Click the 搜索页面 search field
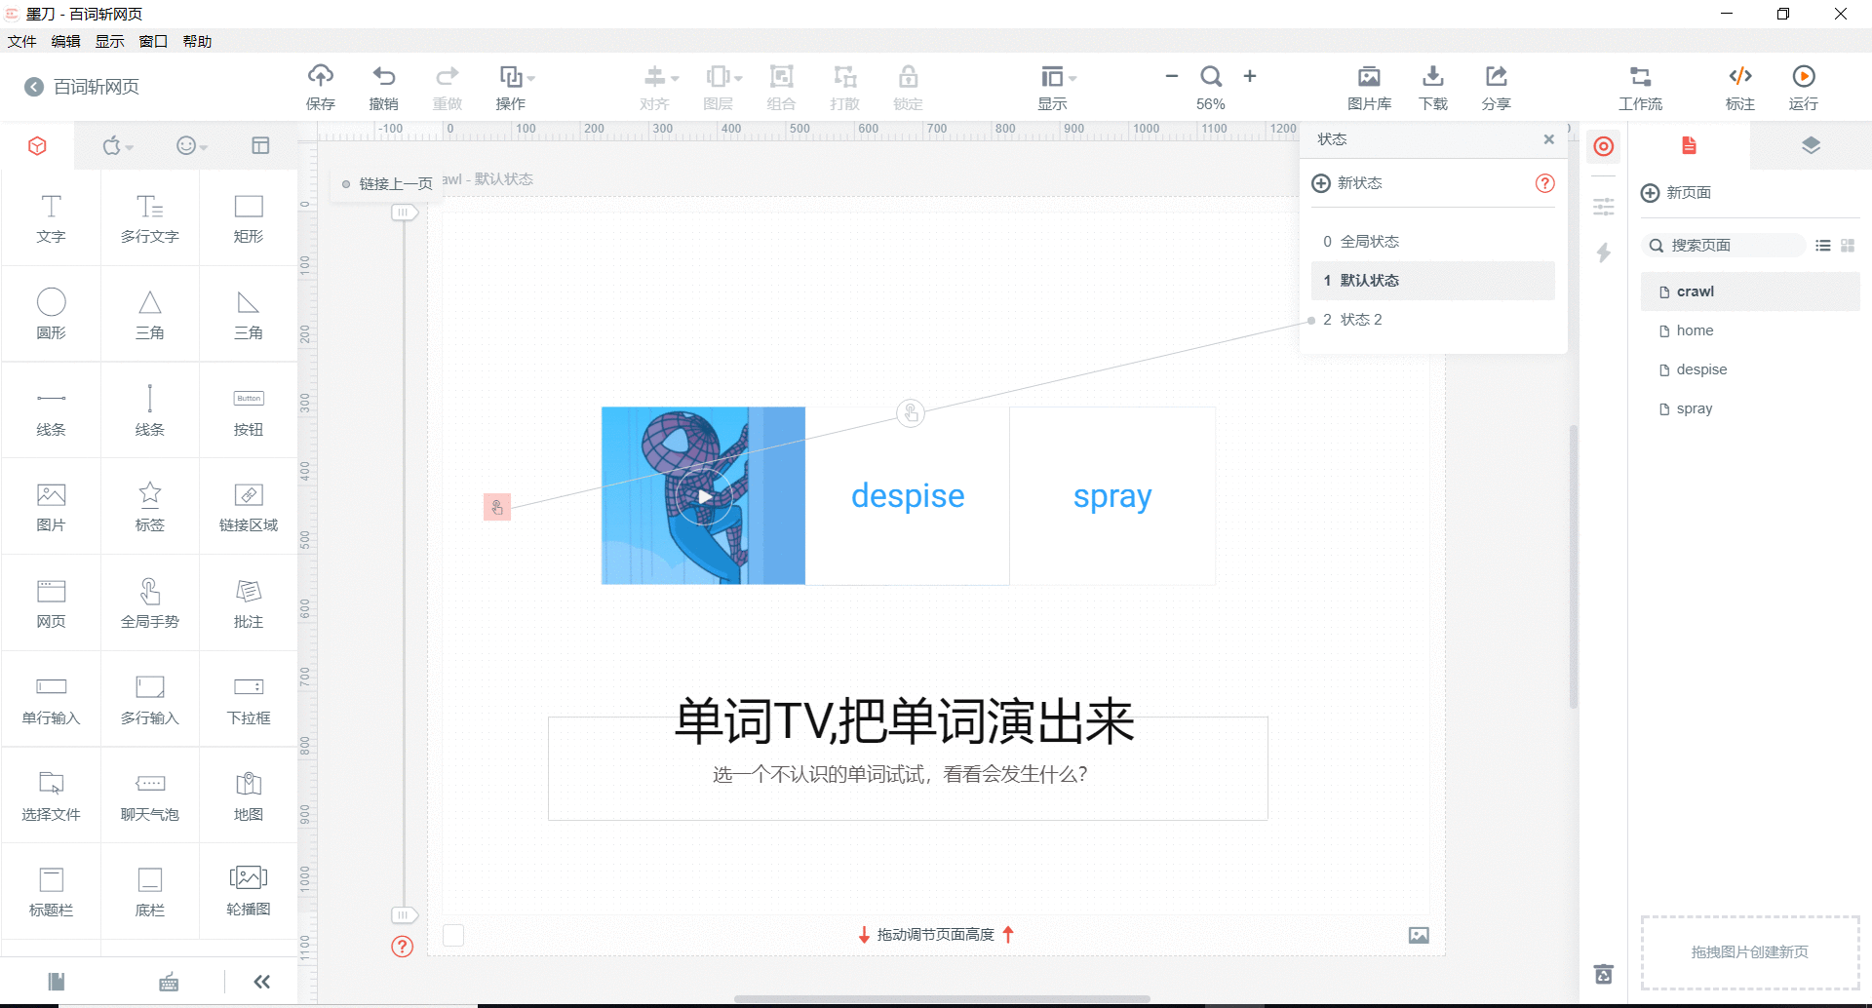Viewport: 1872px width, 1008px height. 1723,246
